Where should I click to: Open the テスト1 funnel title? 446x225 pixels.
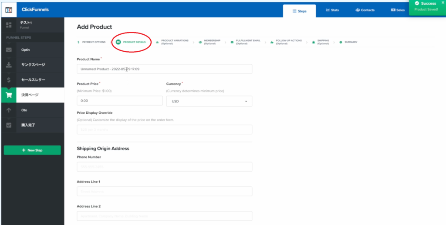(x=26, y=23)
